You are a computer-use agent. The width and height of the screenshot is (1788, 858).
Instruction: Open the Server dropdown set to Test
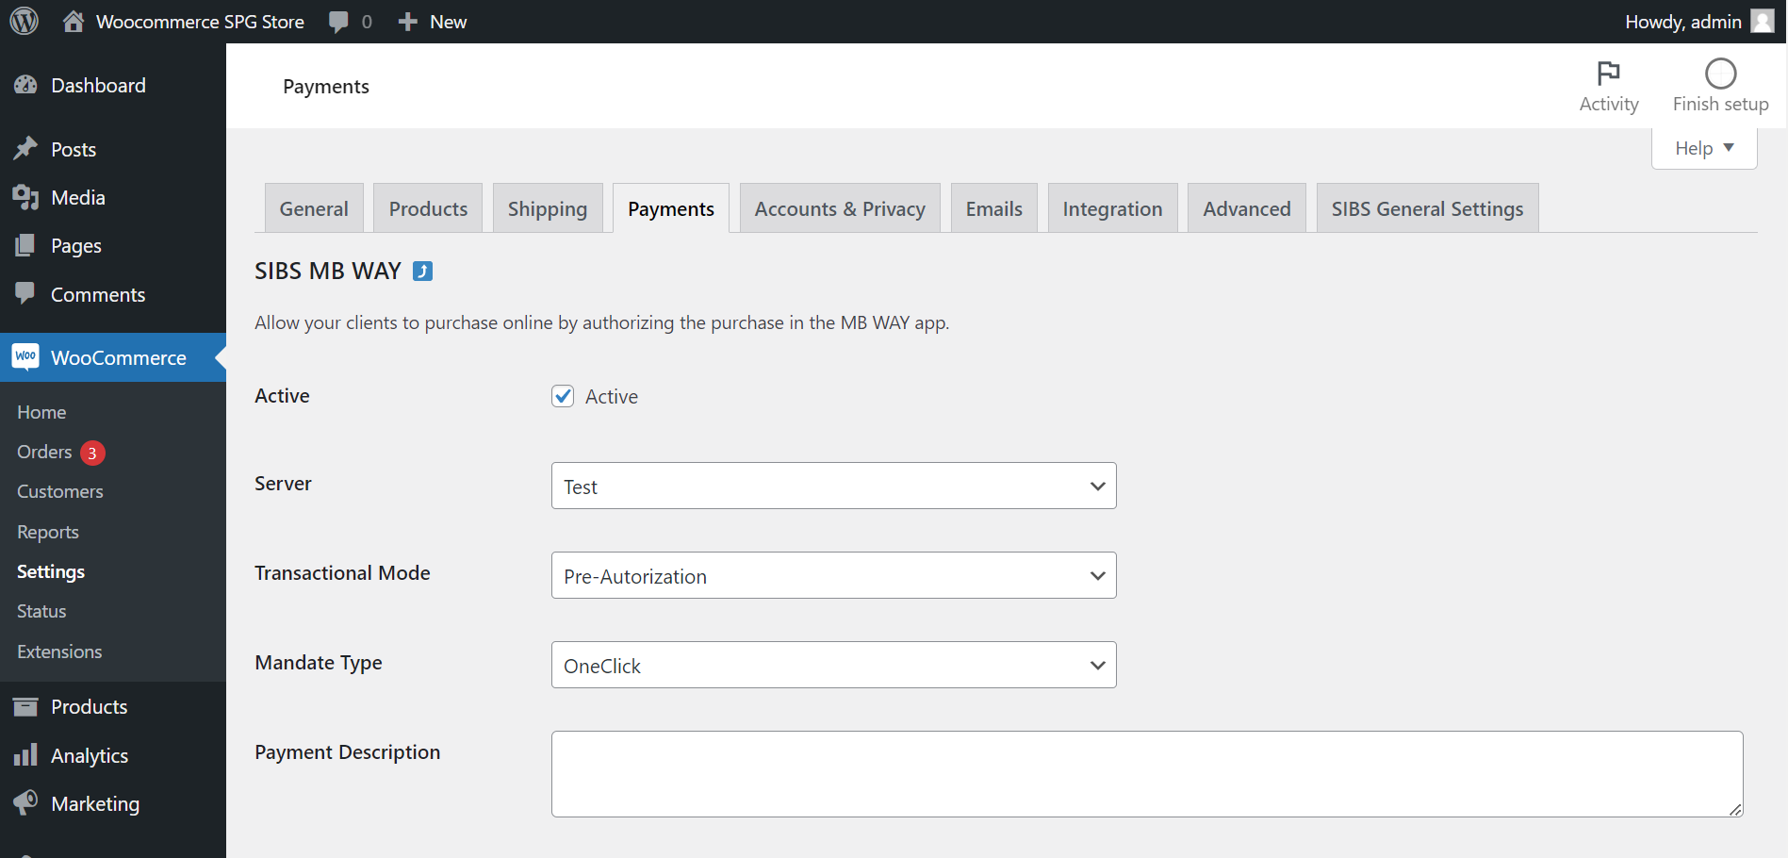[x=833, y=486]
